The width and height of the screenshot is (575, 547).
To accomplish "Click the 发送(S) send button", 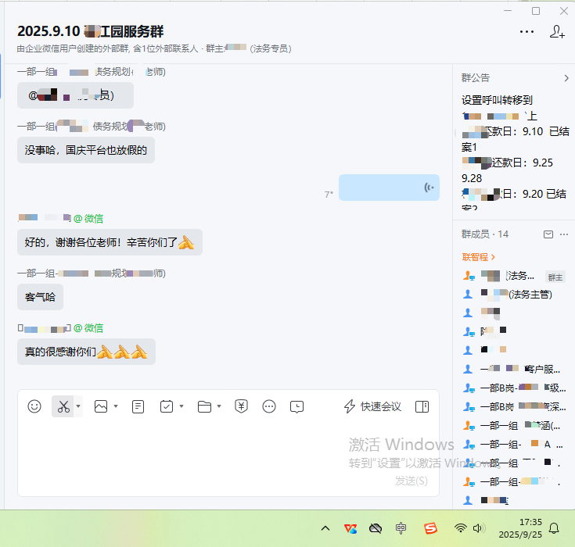I will (x=411, y=481).
